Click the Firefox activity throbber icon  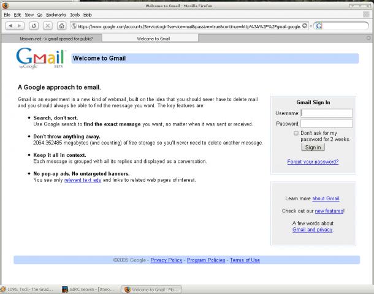pyautogui.click(x=366, y=15)
